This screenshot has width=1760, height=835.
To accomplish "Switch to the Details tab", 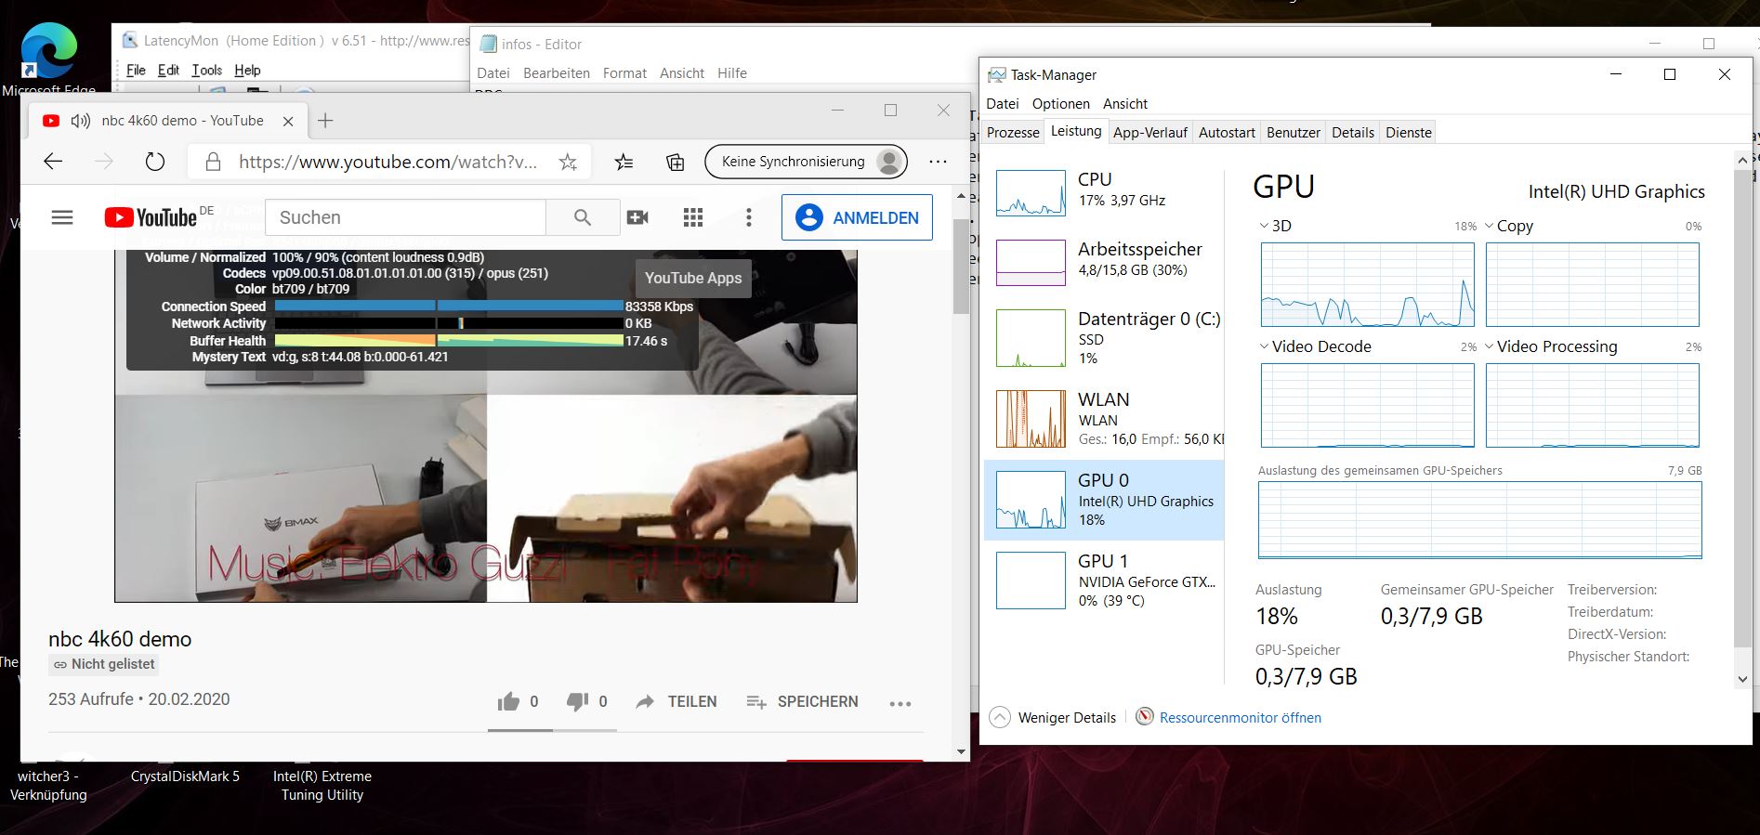I will [1352, 133].
